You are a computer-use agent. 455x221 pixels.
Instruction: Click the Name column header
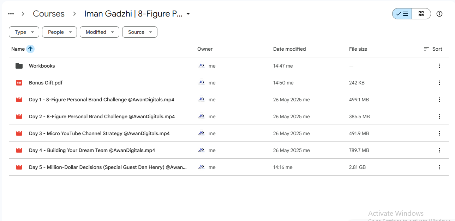[18, 49]
